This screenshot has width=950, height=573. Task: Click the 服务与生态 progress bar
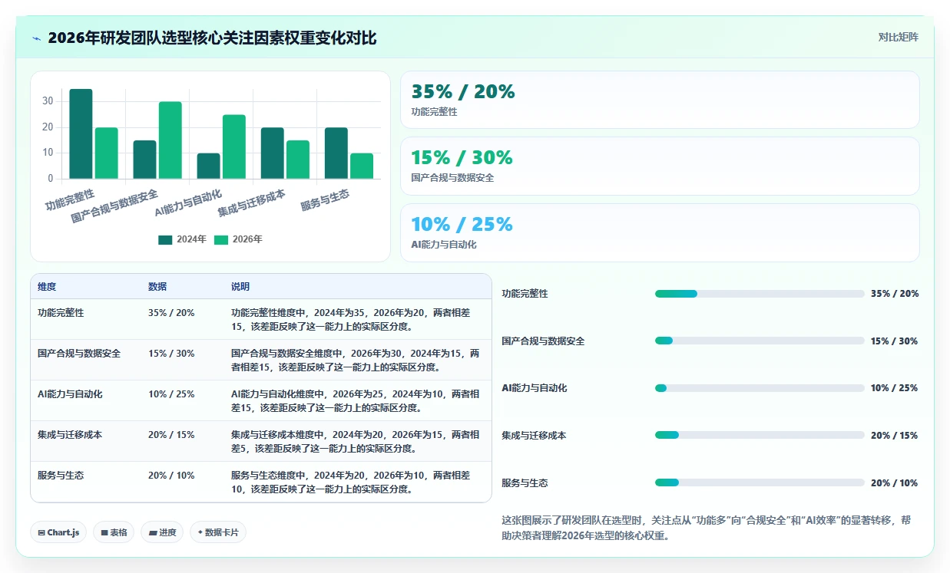click(x=760, y=482)
